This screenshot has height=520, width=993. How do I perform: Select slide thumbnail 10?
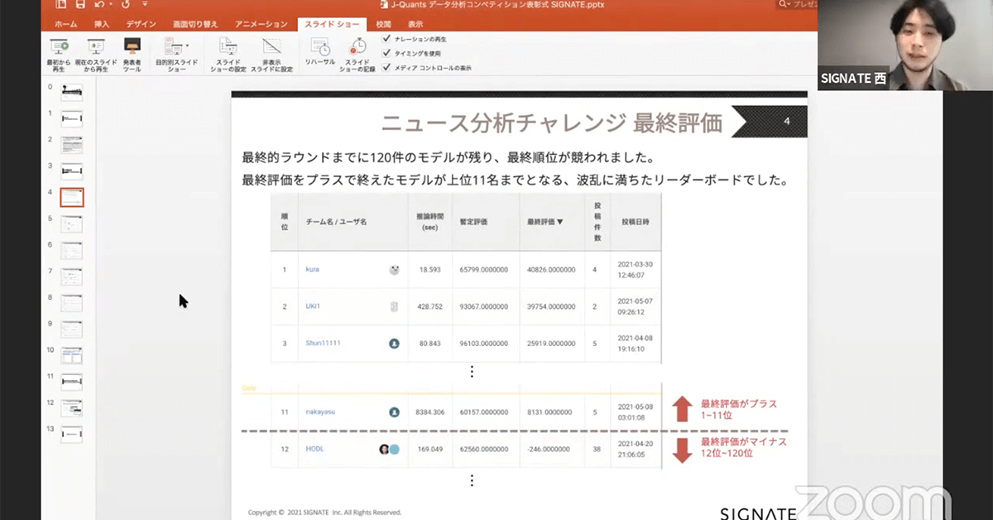(x=72, y=356)
